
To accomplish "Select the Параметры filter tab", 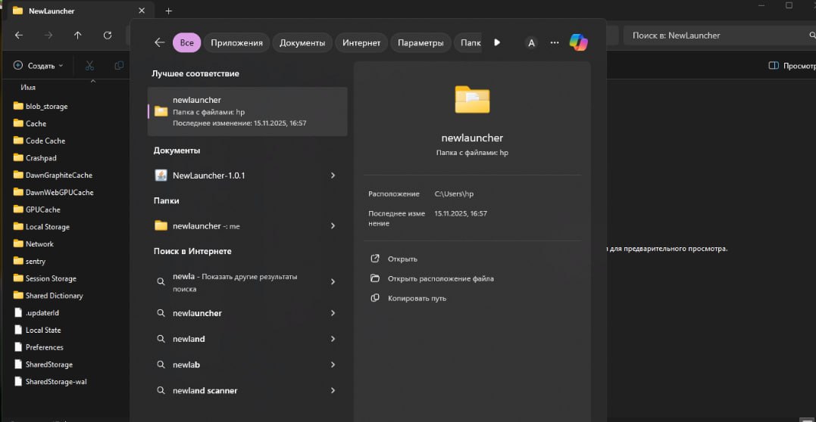I will point(421,43).
